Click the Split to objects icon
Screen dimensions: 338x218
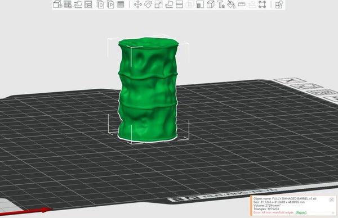(100, 4)
